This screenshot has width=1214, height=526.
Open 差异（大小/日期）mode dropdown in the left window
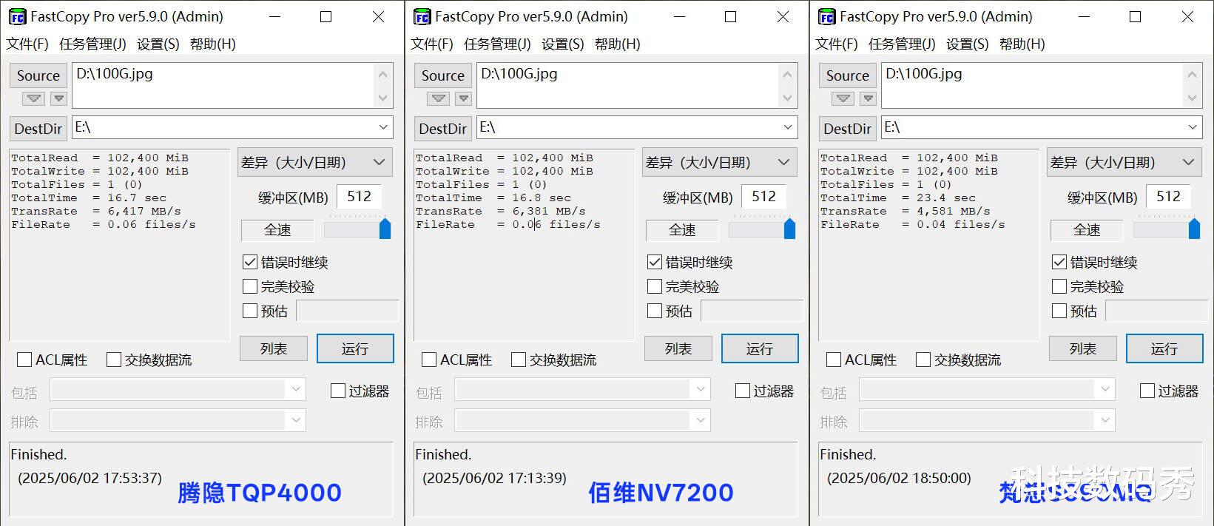click(x=315, y=162)
